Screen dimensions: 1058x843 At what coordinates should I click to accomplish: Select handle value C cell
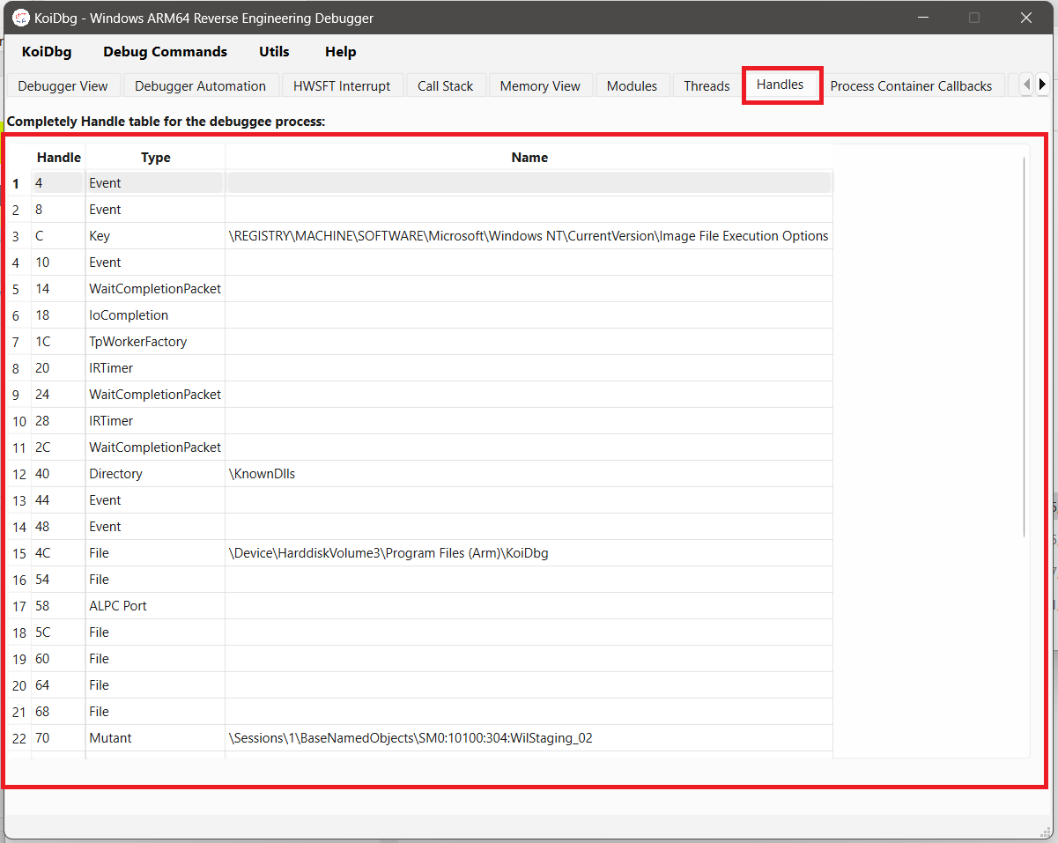59,236
